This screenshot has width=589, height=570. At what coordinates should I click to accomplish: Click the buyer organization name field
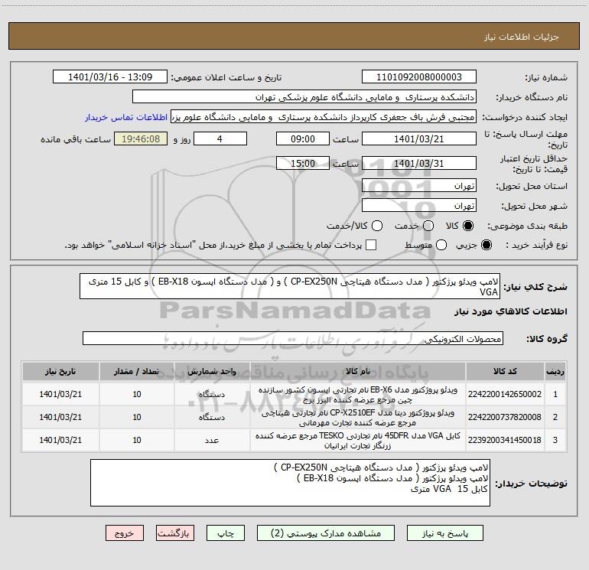(x=304, y=97)
